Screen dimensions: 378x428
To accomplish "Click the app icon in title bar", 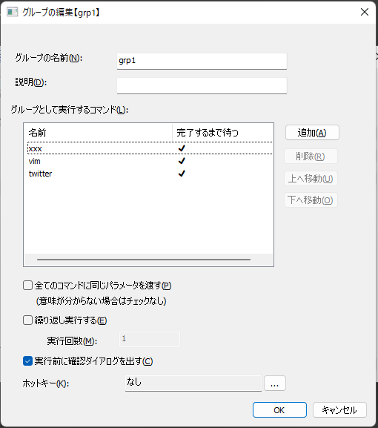I will 13,13.
